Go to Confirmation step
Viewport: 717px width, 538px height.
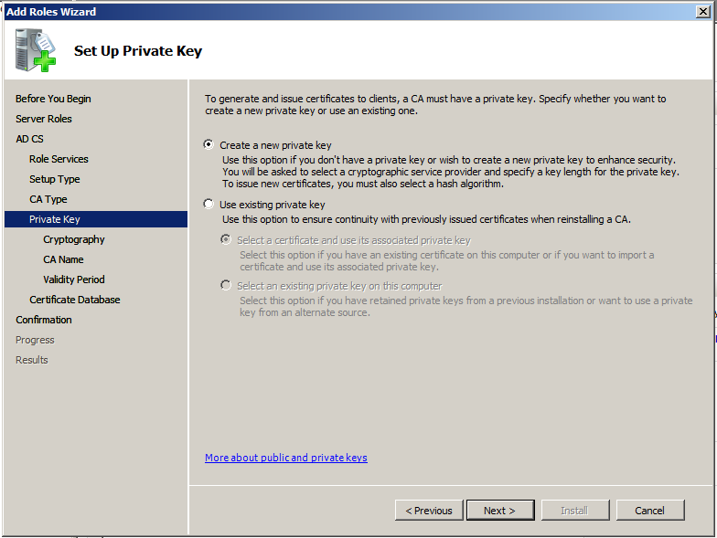44,320
